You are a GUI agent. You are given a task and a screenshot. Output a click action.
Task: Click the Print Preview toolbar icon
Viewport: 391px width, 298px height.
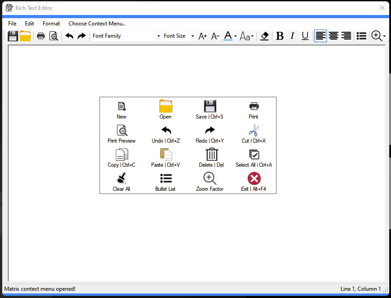[54, 36]
